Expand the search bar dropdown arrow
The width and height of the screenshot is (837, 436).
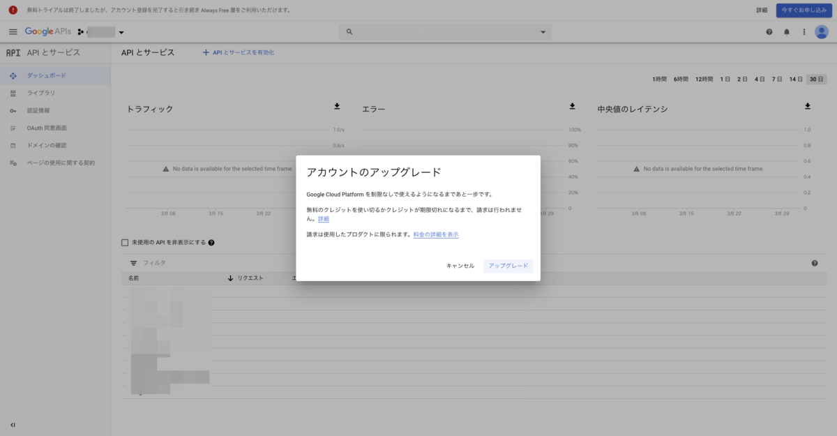click(543, 32)
